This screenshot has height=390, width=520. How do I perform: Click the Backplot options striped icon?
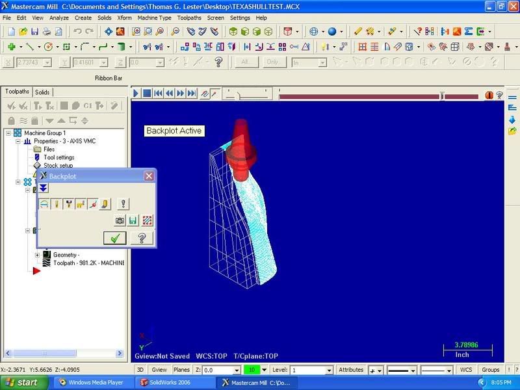point(148,220)
